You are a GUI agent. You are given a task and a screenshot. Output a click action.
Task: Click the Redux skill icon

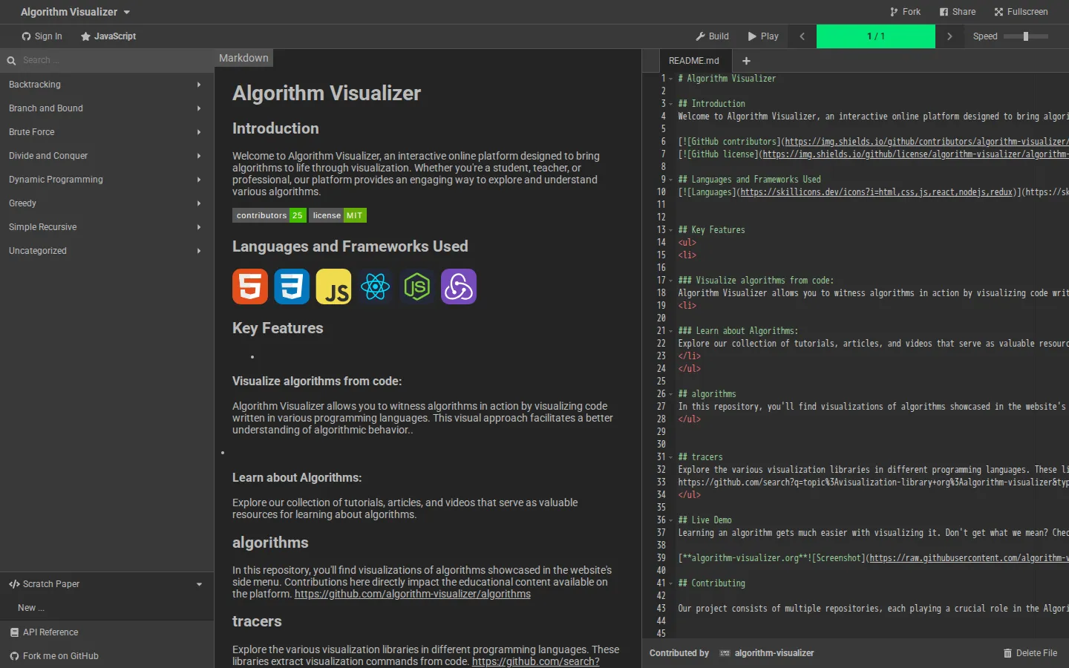click(x=459, y=286)
